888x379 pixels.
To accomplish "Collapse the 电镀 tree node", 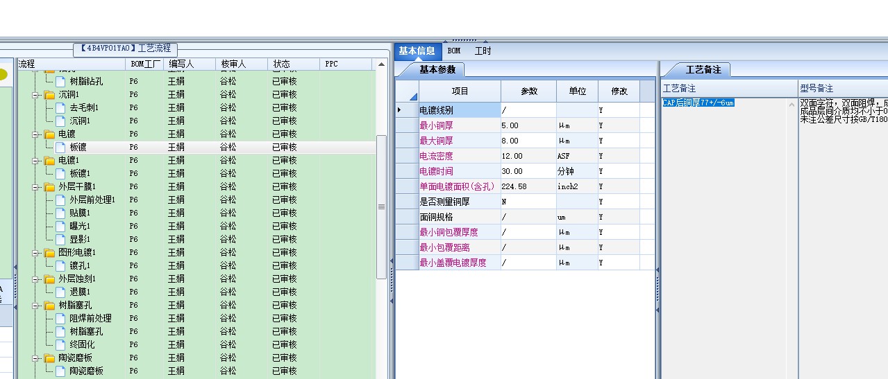I will pyautogui.click(x=35, y=134).
